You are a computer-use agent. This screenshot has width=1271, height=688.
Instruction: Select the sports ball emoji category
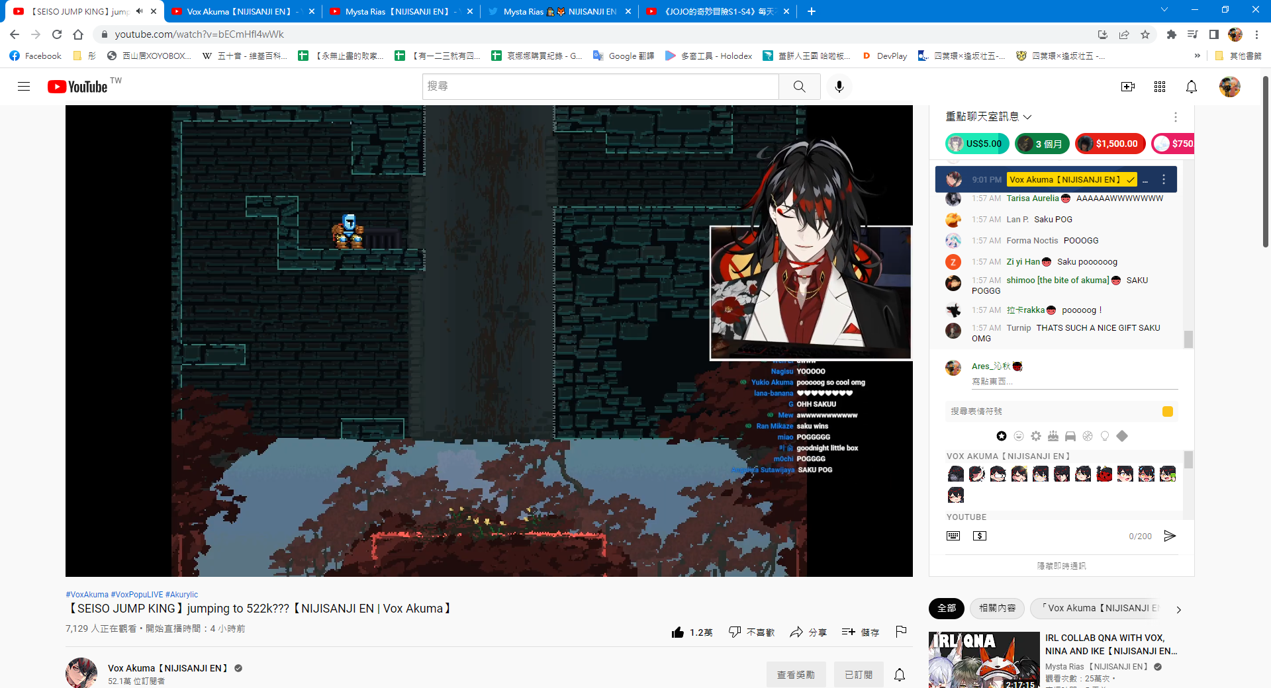[1088, 436]
